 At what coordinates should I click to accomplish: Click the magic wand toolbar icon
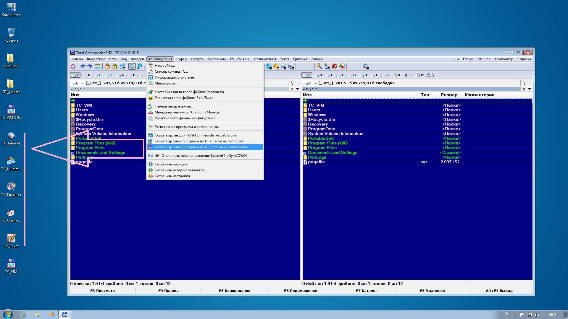pos(319,66)
